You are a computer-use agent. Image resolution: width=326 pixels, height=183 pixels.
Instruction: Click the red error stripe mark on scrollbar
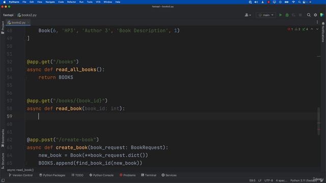point(319,129)
